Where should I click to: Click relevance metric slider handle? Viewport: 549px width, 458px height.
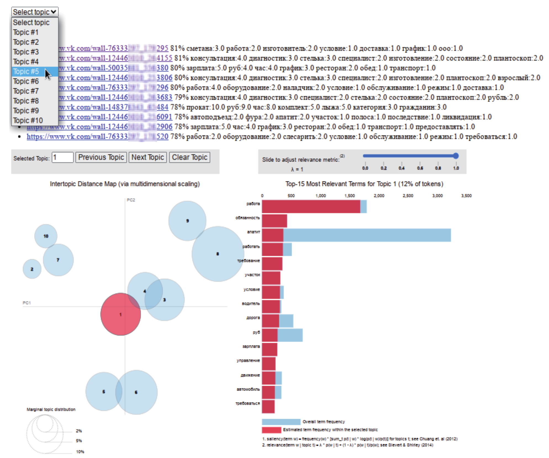point(455,156)
